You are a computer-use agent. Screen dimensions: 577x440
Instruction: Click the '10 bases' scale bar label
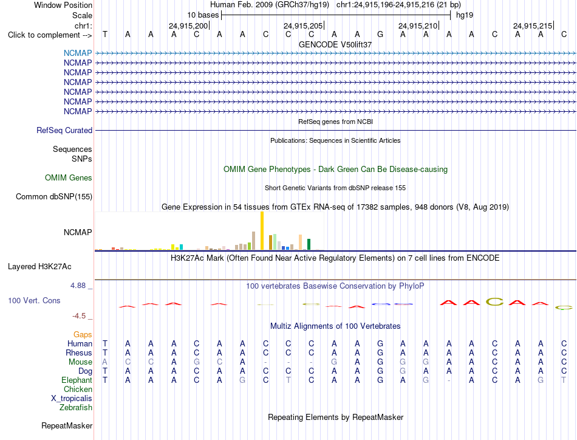click(x=203, y=15)
